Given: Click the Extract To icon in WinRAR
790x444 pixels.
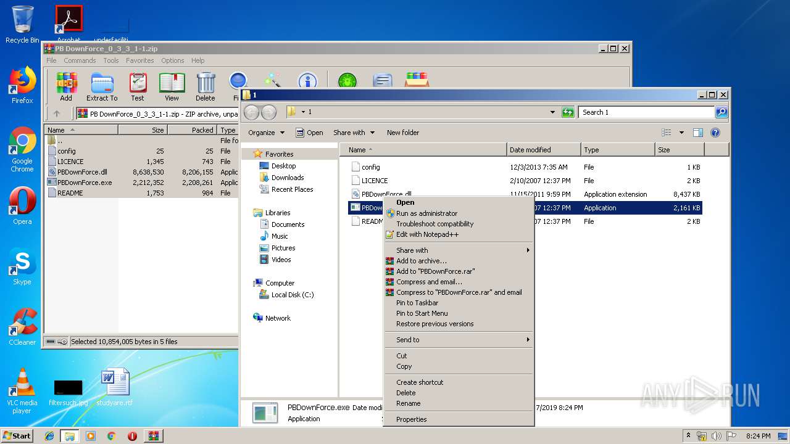Looking at the screenshot, I should (102, 86).
